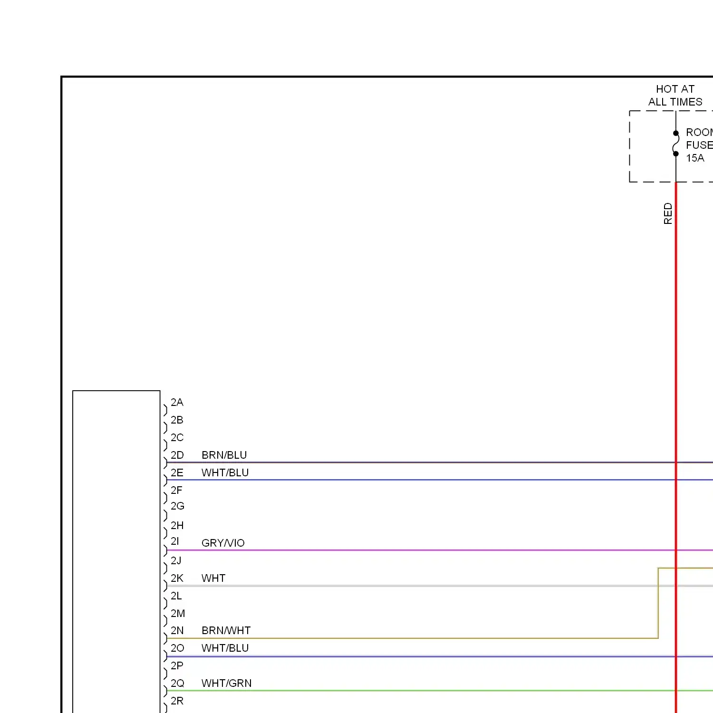Click the WHT/GRN wire color label
This screenshot has height=713, width=713.
pos(226,683)
